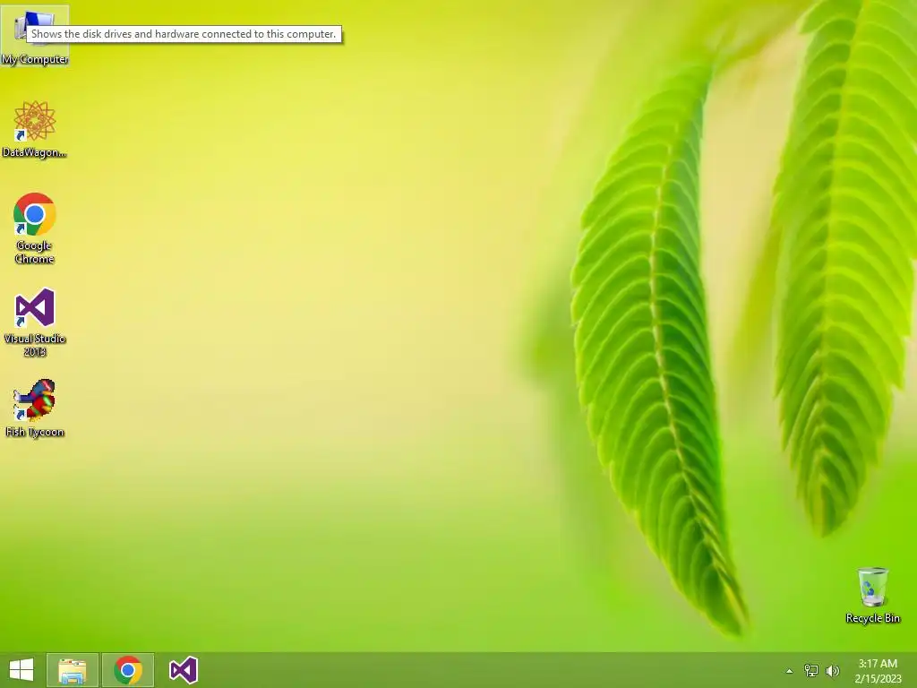
Task: Select the My Computer desktop icon
Action: (34, 35)
